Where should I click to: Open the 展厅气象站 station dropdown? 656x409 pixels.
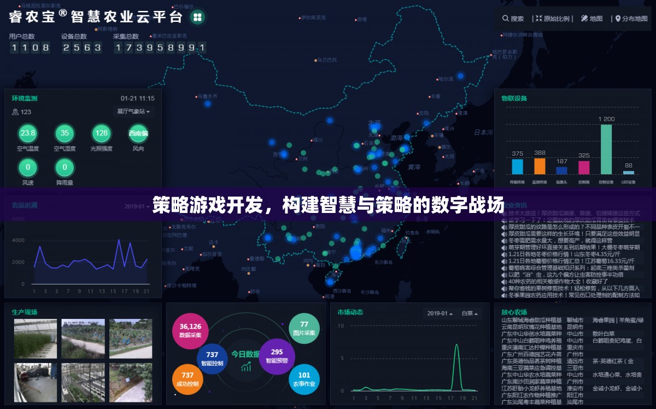click(x=133, y=111)
